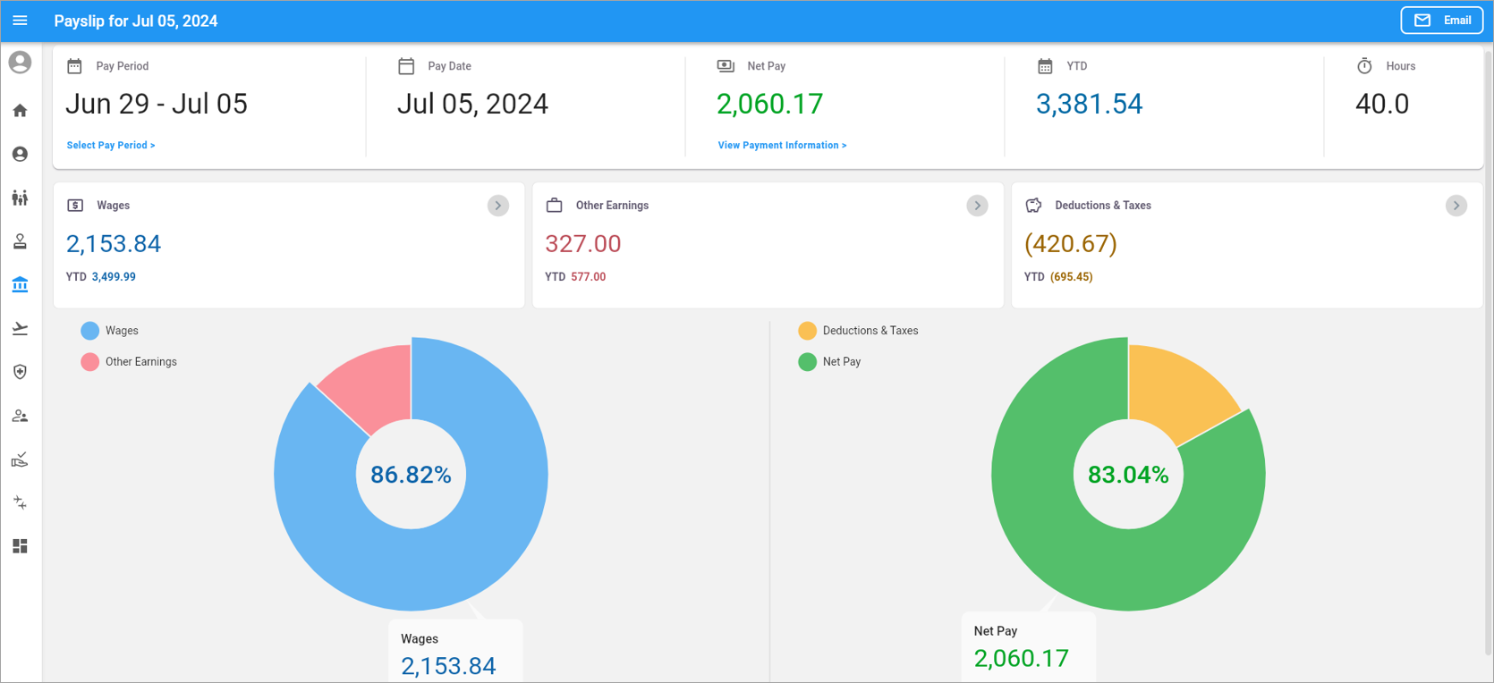Screen dimensions: 1494x683
Task: Open the hamburger menu
Action: 20,21
